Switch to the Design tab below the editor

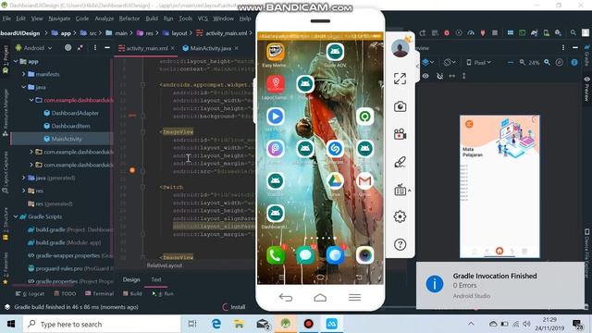tap(131, 279)
